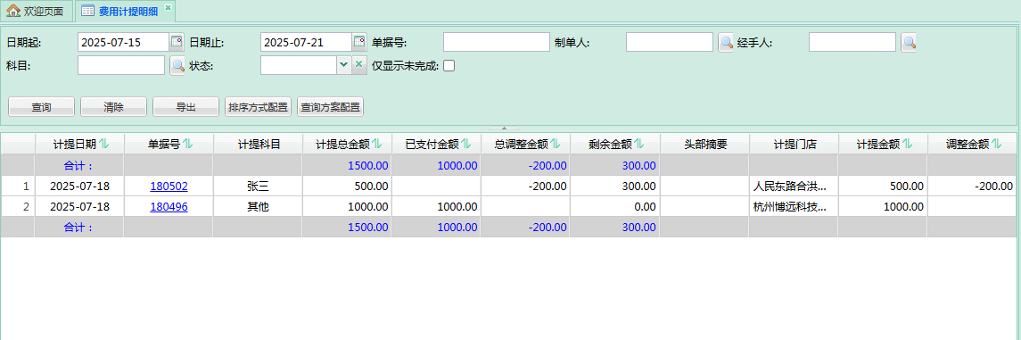
Task: Click search icon next to 经手人
Action: tap(909, 42)
